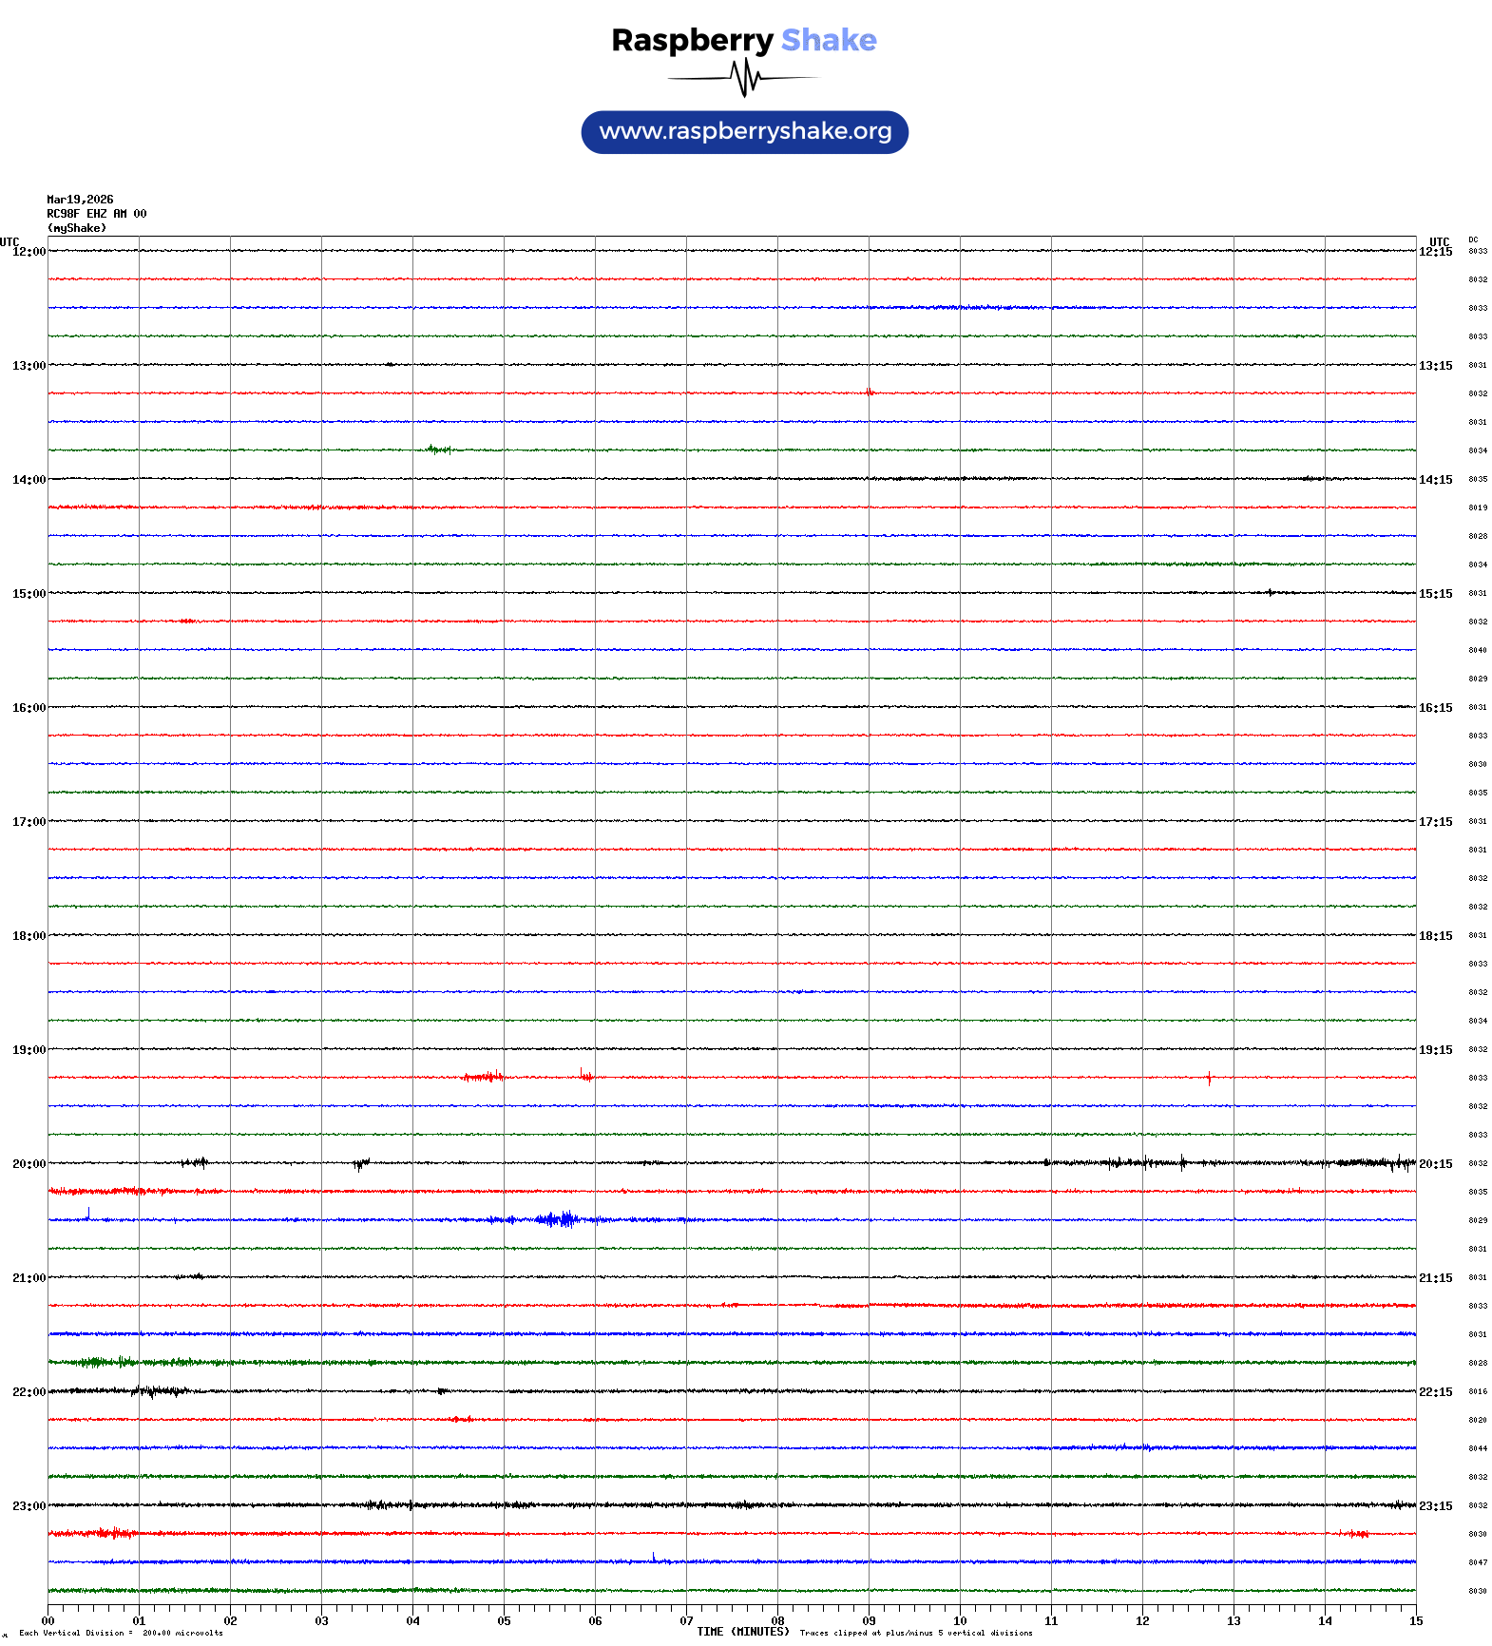The width and height of the screenshot is (1492, 1646).
Task: Click the 16:00 row label on left
Action: click(29, 708)
